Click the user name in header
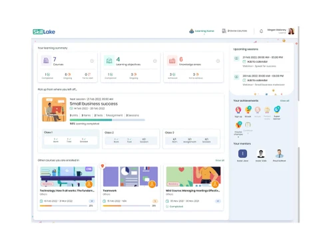333x250 pixels. pos(276,30)
